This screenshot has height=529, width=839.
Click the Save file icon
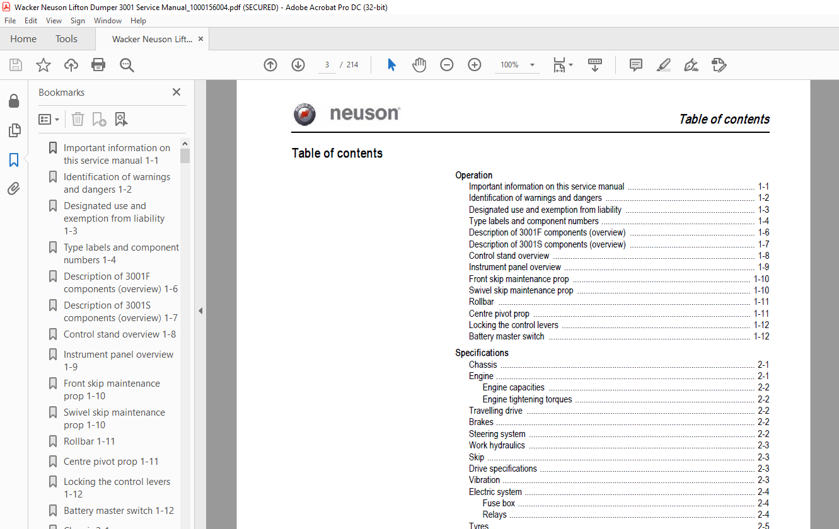(16, 65)
